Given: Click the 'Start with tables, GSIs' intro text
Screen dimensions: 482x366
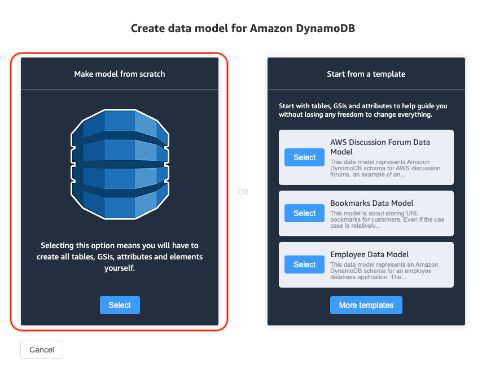Looking at the screenshot, I should (363, 110).
